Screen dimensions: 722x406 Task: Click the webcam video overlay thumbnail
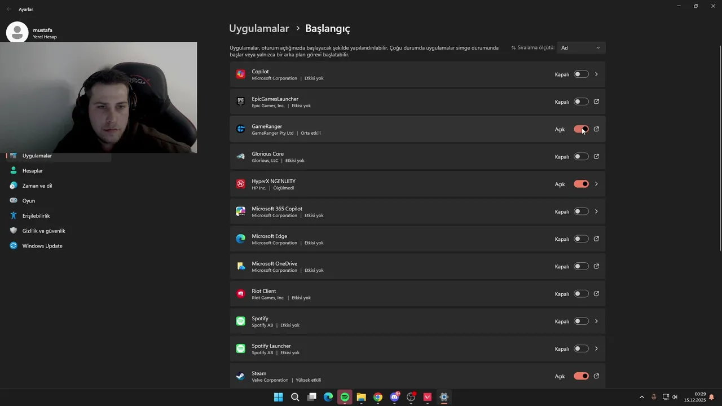click(x=99, y=97)
